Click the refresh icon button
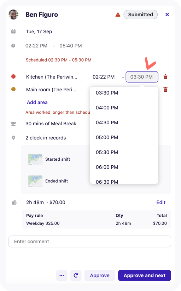The image size is (181, 291). coord(76,275)
